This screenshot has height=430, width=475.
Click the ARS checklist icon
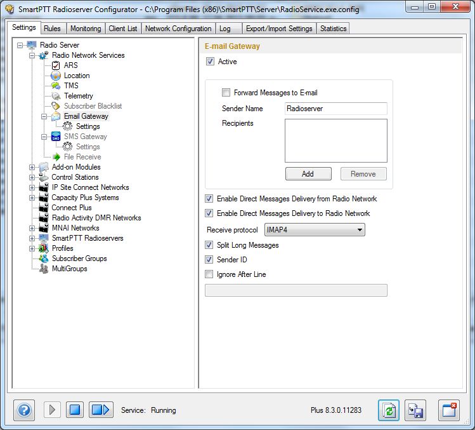click(x=56, y=65)
